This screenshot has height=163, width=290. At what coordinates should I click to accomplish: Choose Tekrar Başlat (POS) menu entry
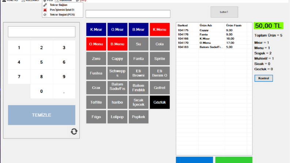click(x=63, y=15)
